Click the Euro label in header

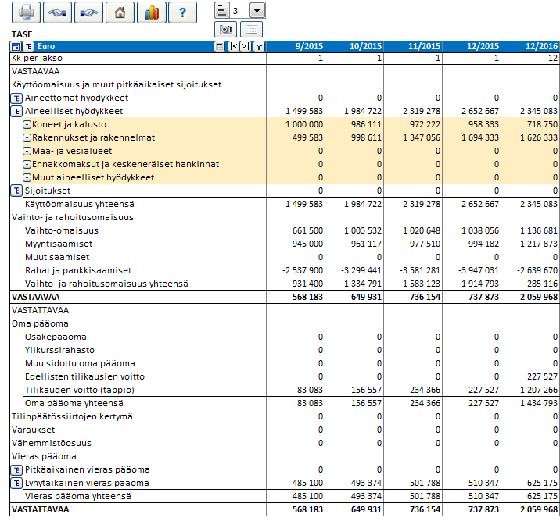46,46
